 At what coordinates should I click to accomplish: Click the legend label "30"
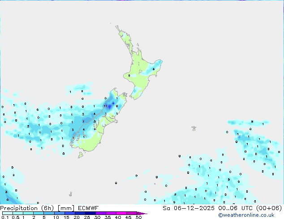click(97, 217)
